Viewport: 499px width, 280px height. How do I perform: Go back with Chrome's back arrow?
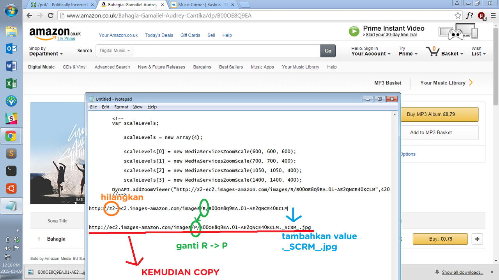pyautogui.click(x=30, y=16)
